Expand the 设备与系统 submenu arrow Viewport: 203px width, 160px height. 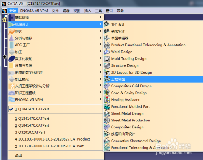(101, 65)
